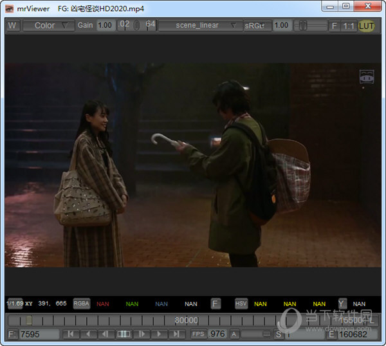386x346 pixels.
Task: Jump to the first frame
Action: [x=71, y=334]
